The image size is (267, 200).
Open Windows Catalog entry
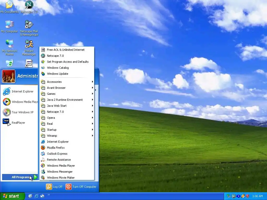click(67, 68)
